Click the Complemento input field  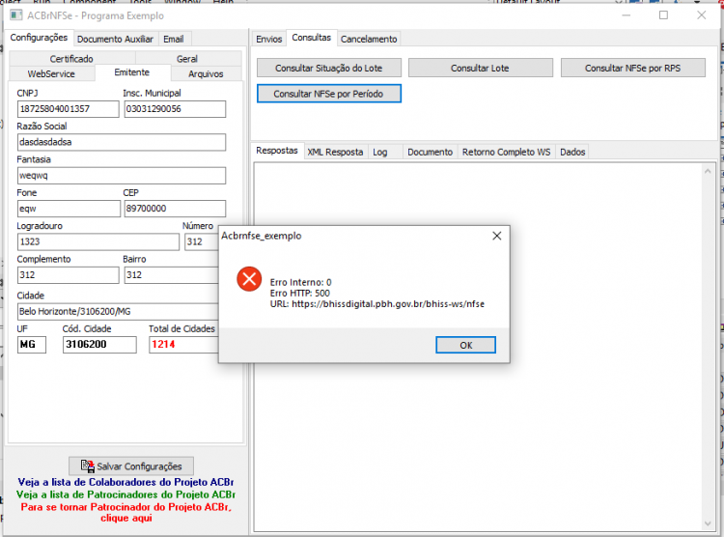[x=68, y=275]
